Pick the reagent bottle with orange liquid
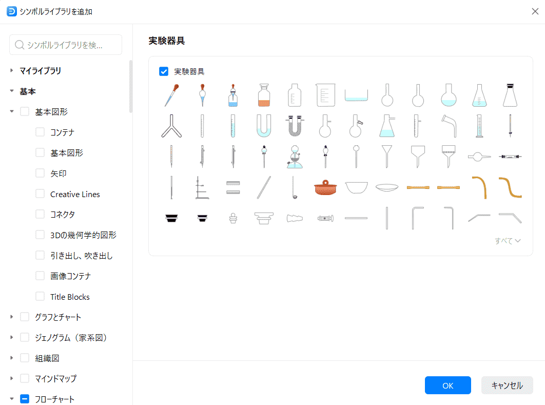 (x=264, y=95)
